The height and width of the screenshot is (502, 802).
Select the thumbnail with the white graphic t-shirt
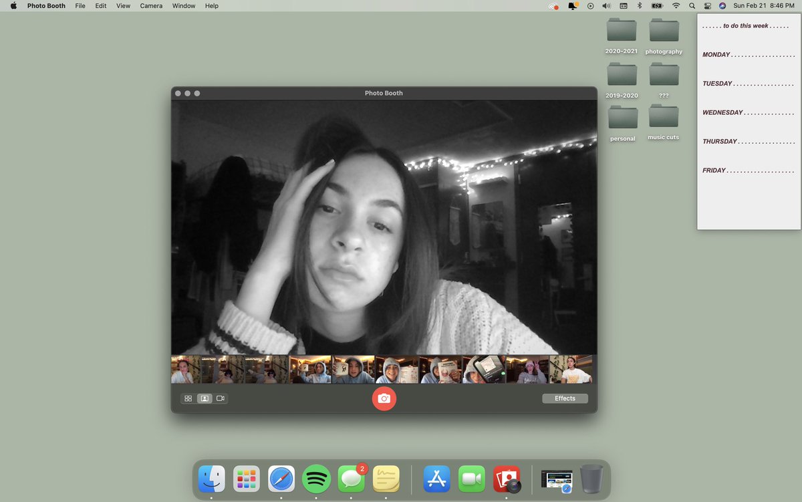571,370
